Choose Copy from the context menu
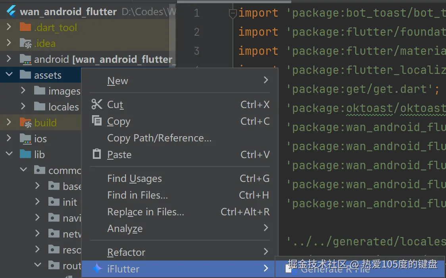 point(179,121)
